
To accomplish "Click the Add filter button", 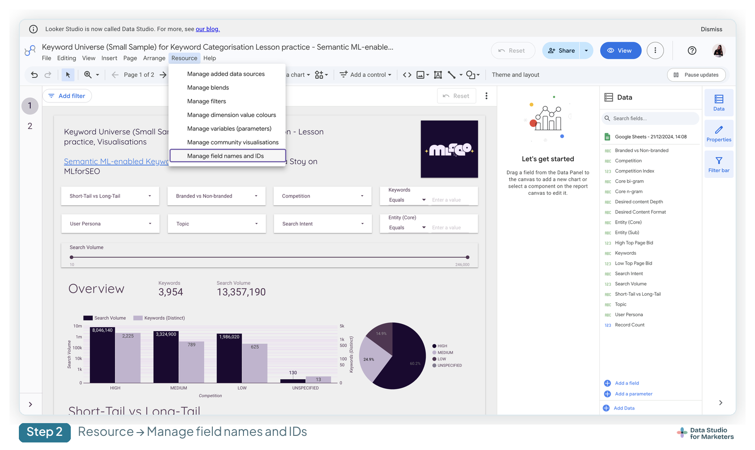I will (67, 96).
